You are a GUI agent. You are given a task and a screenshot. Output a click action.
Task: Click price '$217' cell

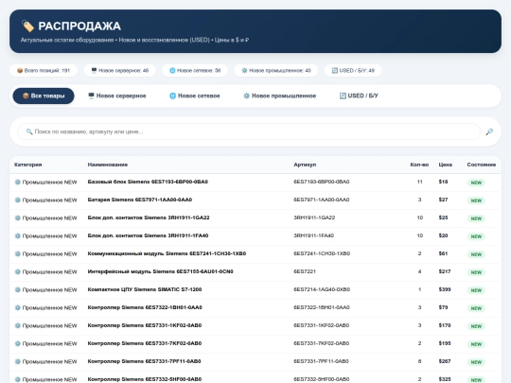(445, 271)
